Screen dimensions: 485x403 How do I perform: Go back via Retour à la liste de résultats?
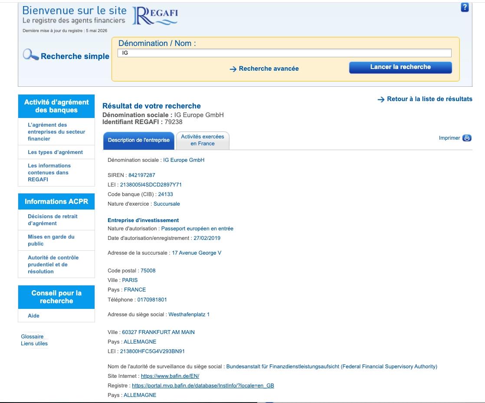[x=429, y=99]
